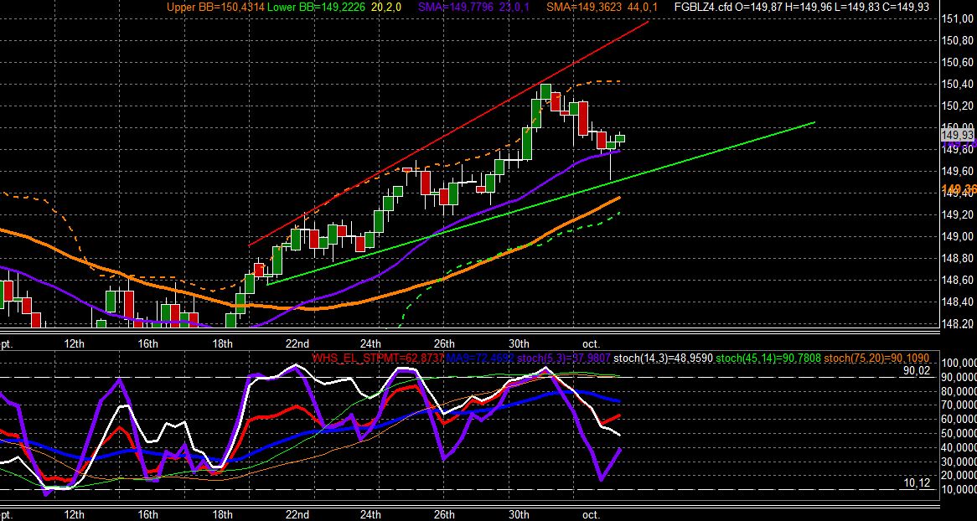
Task: Select the red upper trendline drawing
Action: tap(448, 133)
